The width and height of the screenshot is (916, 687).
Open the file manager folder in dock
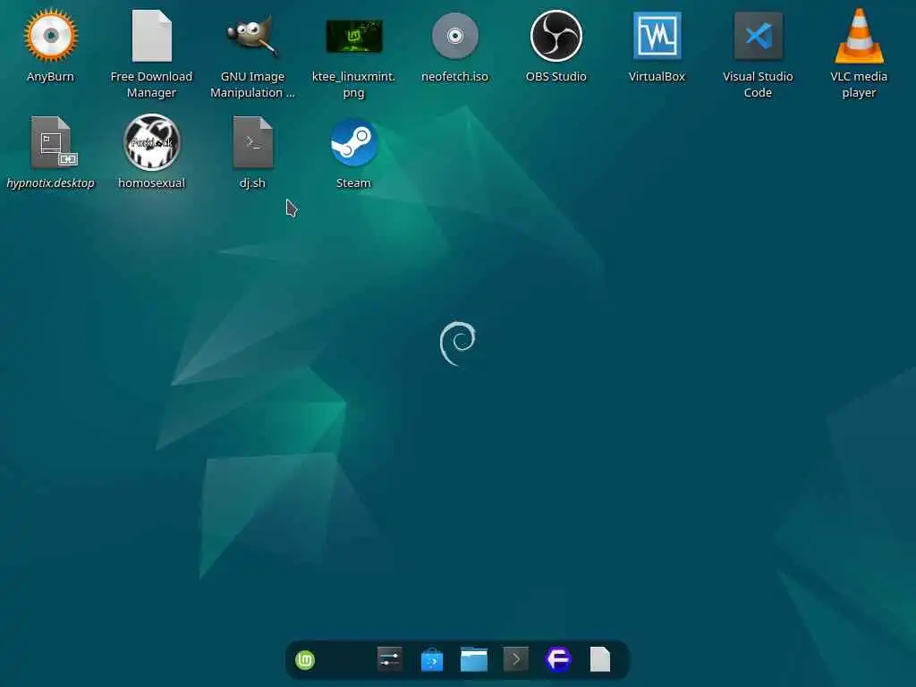click(474, 659)
